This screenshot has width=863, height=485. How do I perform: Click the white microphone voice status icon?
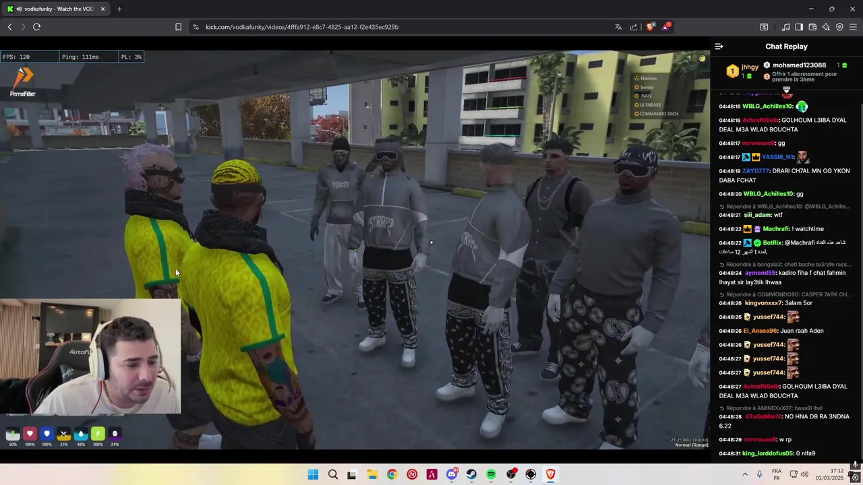pos(13,434)
